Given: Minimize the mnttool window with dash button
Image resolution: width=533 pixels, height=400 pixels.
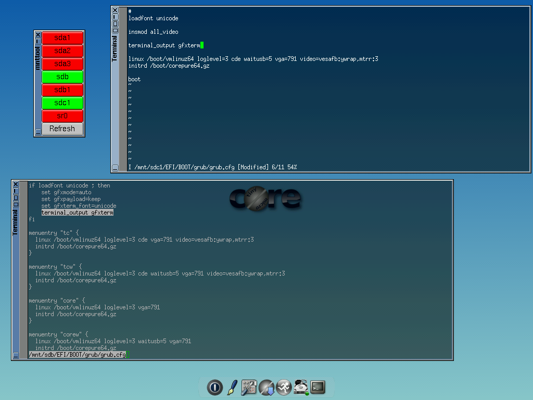Looking at the screenshot, I should point(37,42).
